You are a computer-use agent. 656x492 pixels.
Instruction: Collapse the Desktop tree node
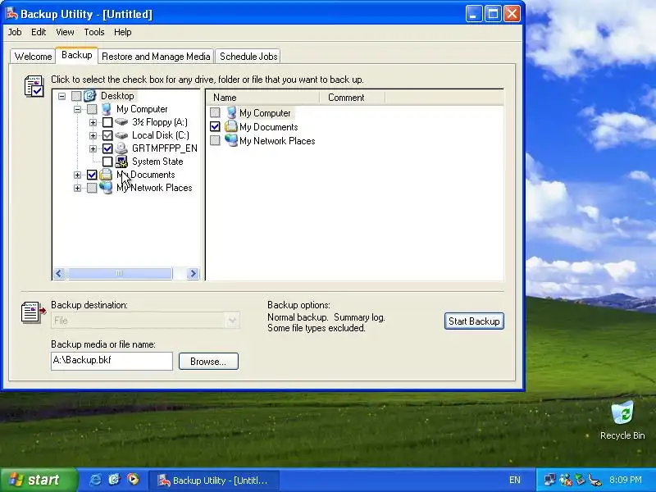(x=62, y=96)
